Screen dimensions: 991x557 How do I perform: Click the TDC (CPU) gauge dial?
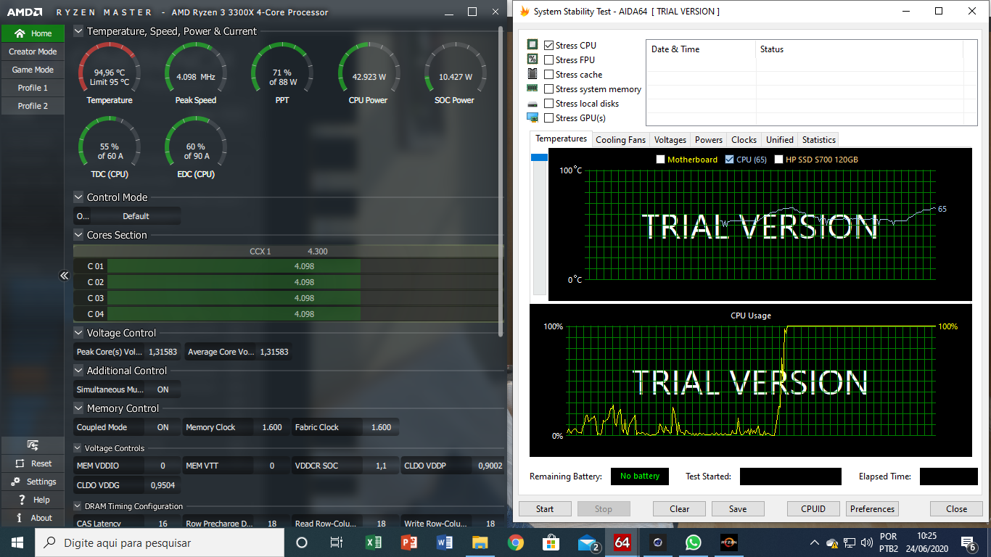[110, 144]
